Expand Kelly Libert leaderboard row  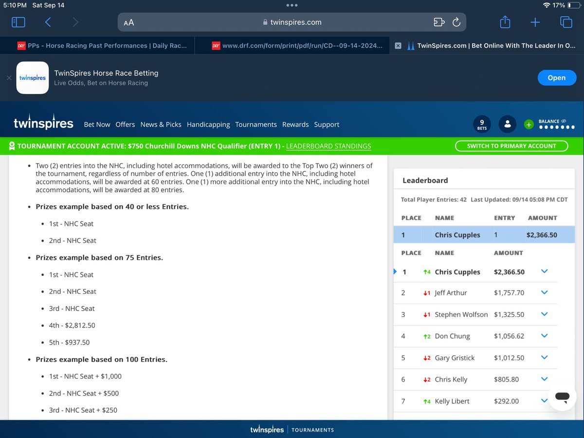coord(545,401)
